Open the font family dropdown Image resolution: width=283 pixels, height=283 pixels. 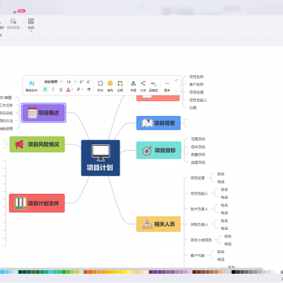53,81
